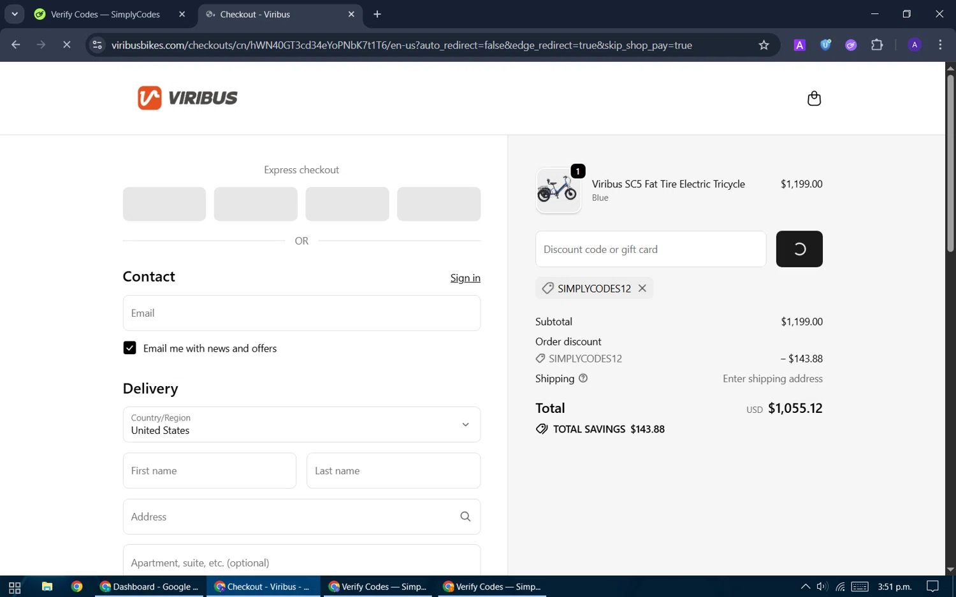
Task: Click the Viribus SC5 Fat Tire Electric Tricycle title
Action: (x=669, y=183)
